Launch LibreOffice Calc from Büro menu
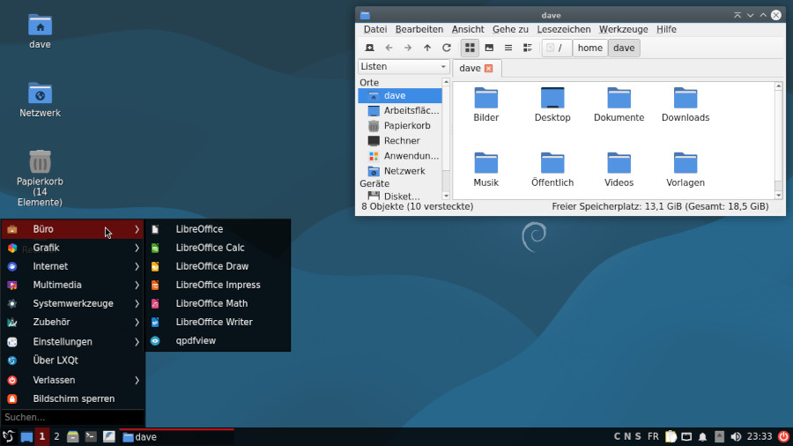The width and height of the screenshot is (793, 446). (218, 248)
